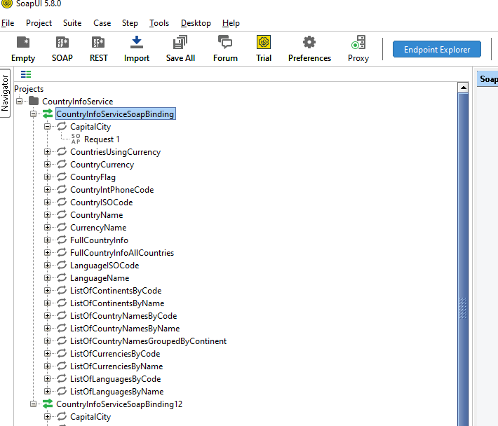Click the Trial toolbar icon
This screenshot has height=426, width=498.
tap(264, 49)
